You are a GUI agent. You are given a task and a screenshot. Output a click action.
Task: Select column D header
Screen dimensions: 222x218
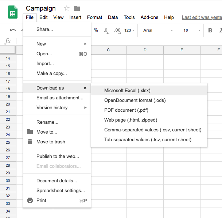point(145,50)
